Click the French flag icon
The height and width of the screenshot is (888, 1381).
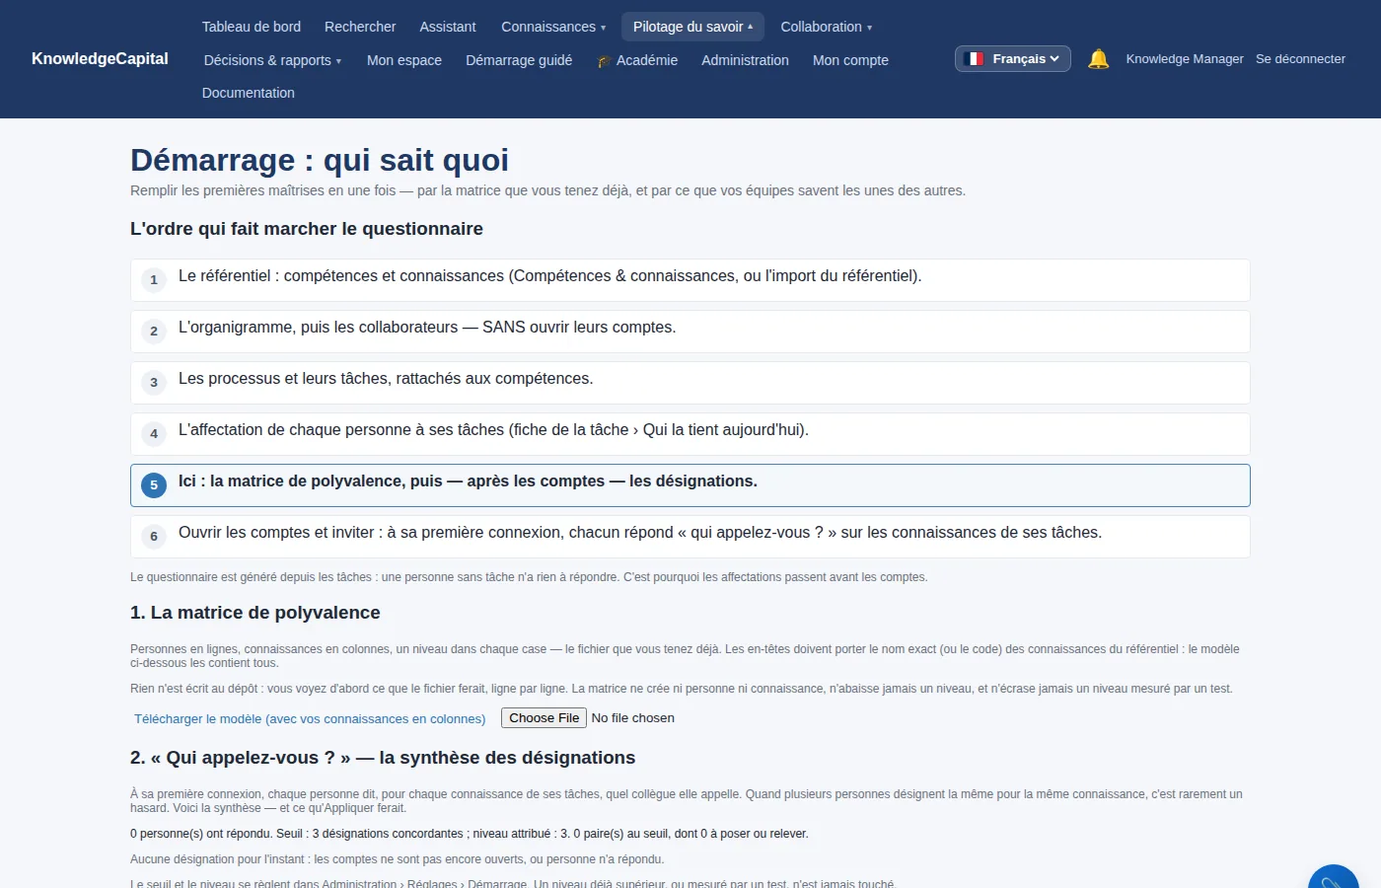(975, 59)
